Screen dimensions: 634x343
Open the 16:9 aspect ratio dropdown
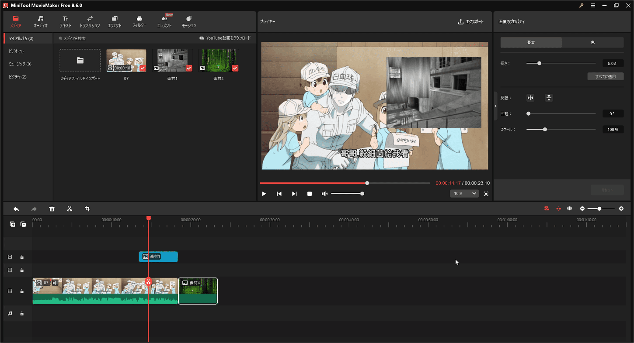[x=464, y=193]
